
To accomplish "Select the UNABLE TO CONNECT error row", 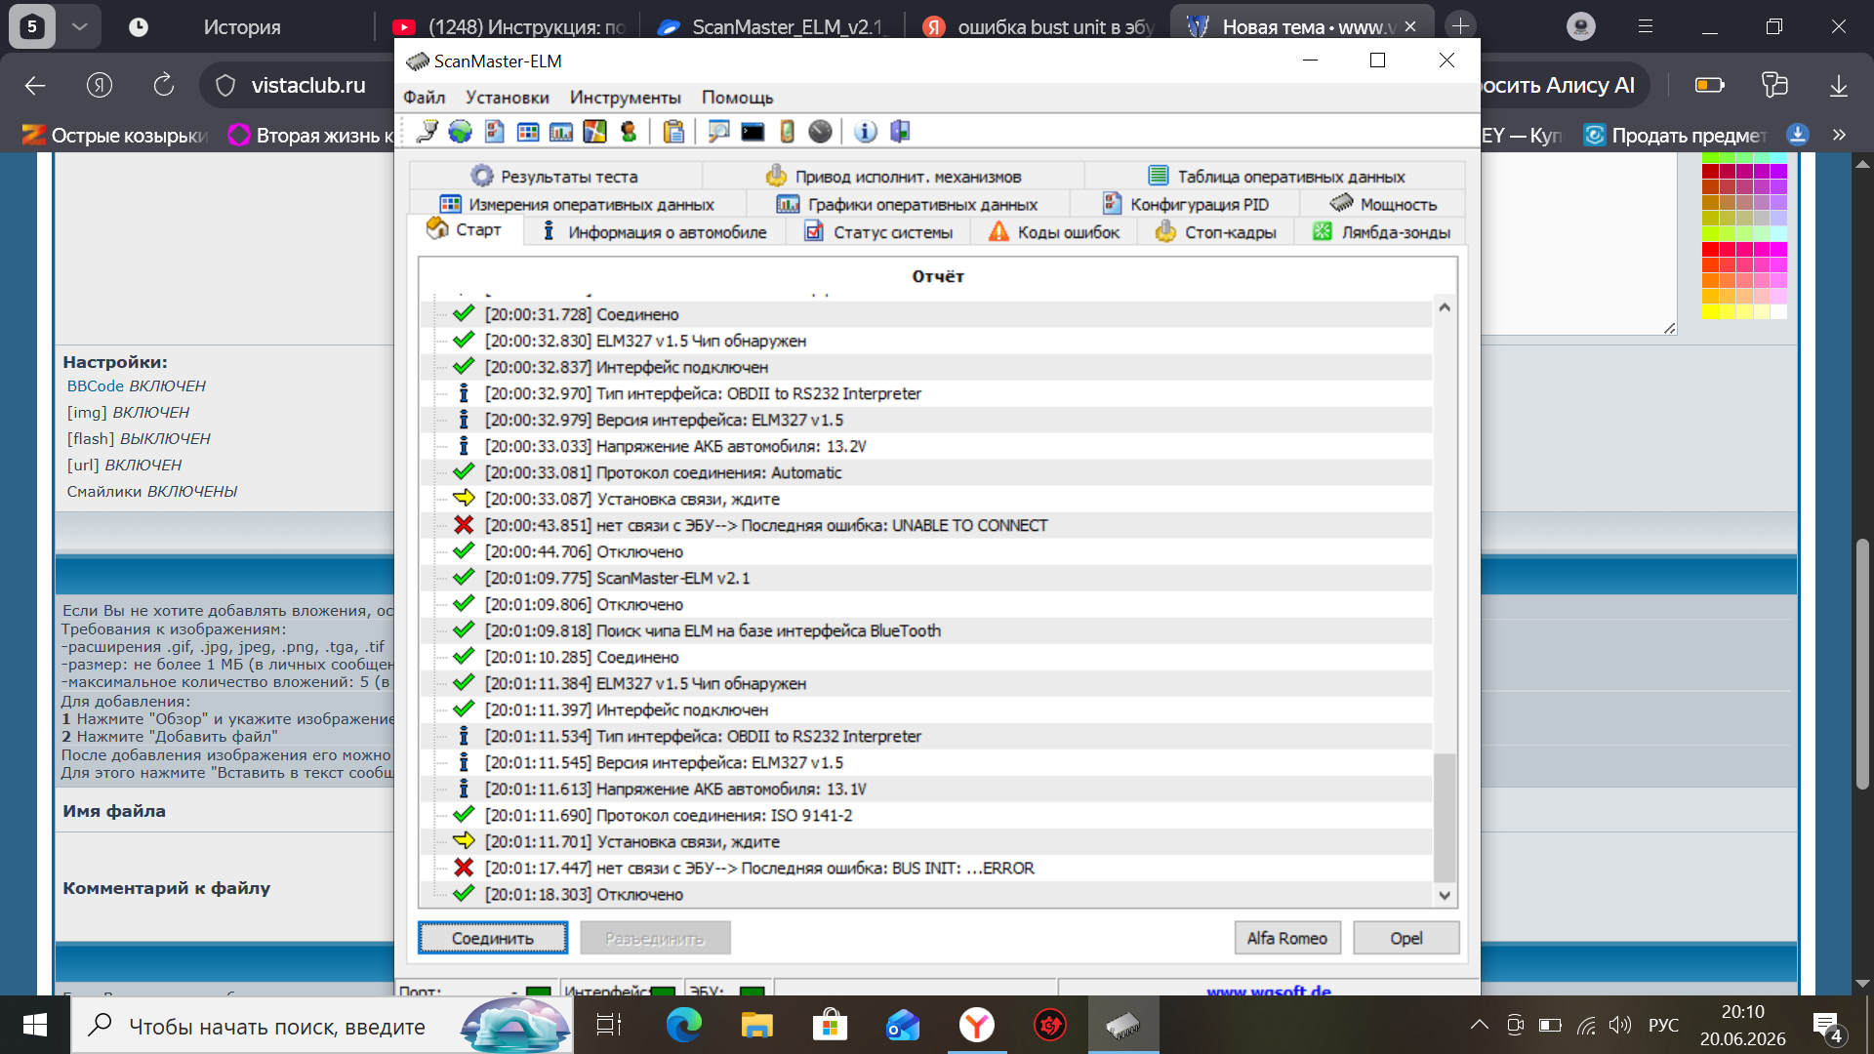I will [926, 525].
